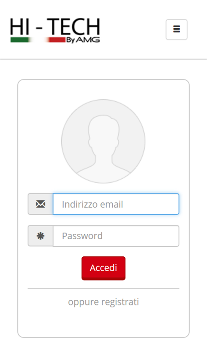Screen dimensions: 207x345
Task: Click the red Accedi button
Action: 103,268
